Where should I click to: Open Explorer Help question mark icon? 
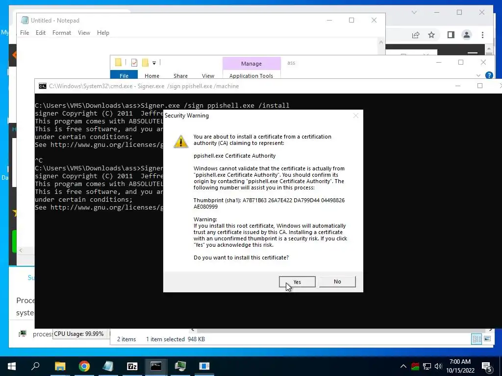click(489, 75)
